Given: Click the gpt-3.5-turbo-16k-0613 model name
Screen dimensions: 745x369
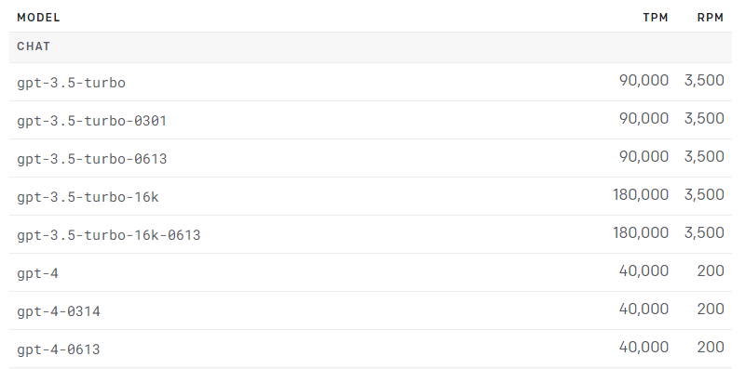Looking at the screenshot, I should click(x=109, y=235).
